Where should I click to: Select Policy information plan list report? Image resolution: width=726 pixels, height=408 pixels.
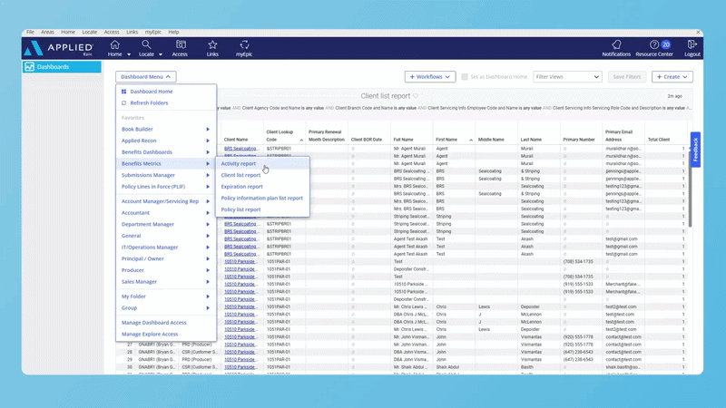coord(262,198)
